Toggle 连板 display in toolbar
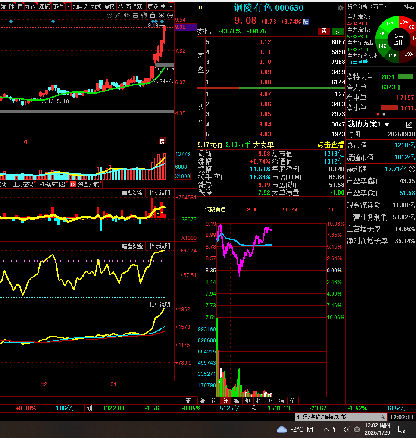 44,6
